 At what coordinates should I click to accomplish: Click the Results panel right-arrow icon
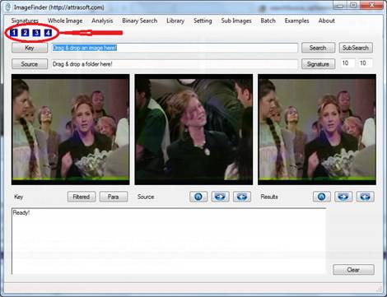[x=343, y=197]
